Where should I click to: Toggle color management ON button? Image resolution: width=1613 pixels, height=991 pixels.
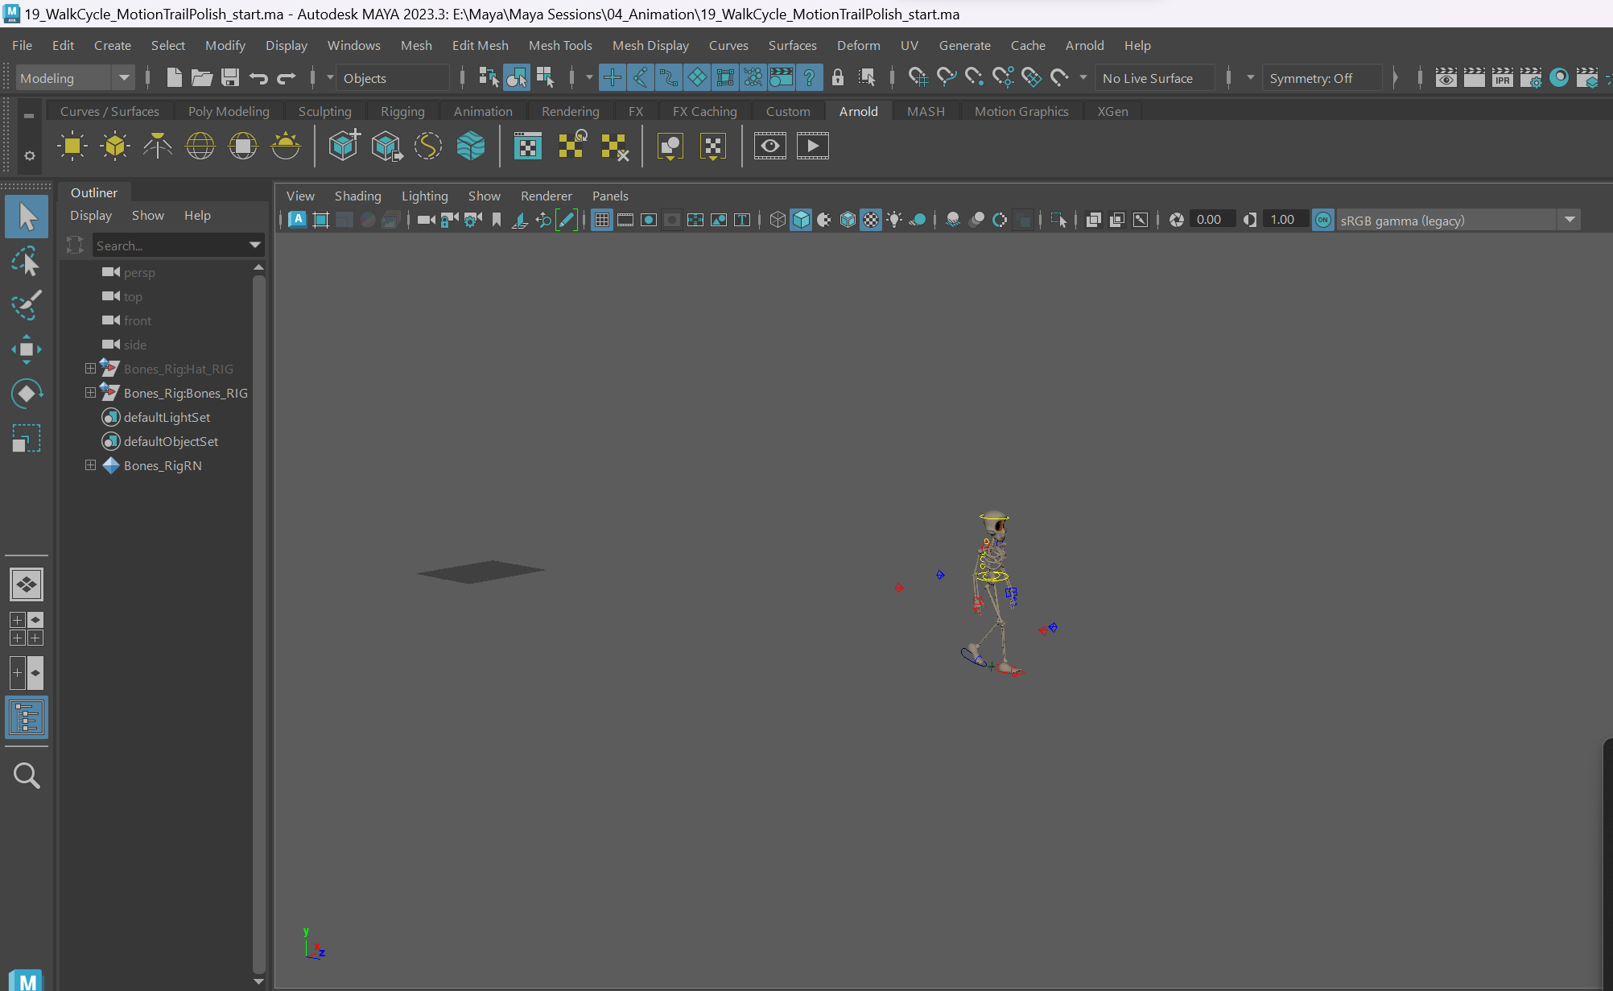point(1322,220)
